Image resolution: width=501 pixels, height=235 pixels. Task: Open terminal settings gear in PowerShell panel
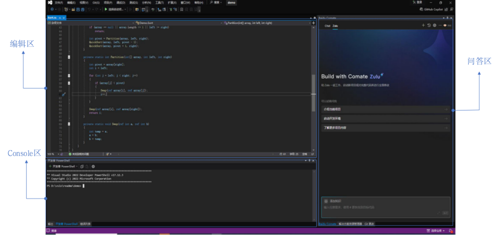point(93,166)
